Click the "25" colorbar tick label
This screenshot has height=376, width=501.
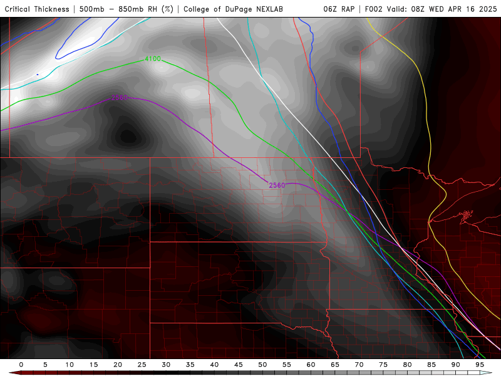(x=142, y=365)
